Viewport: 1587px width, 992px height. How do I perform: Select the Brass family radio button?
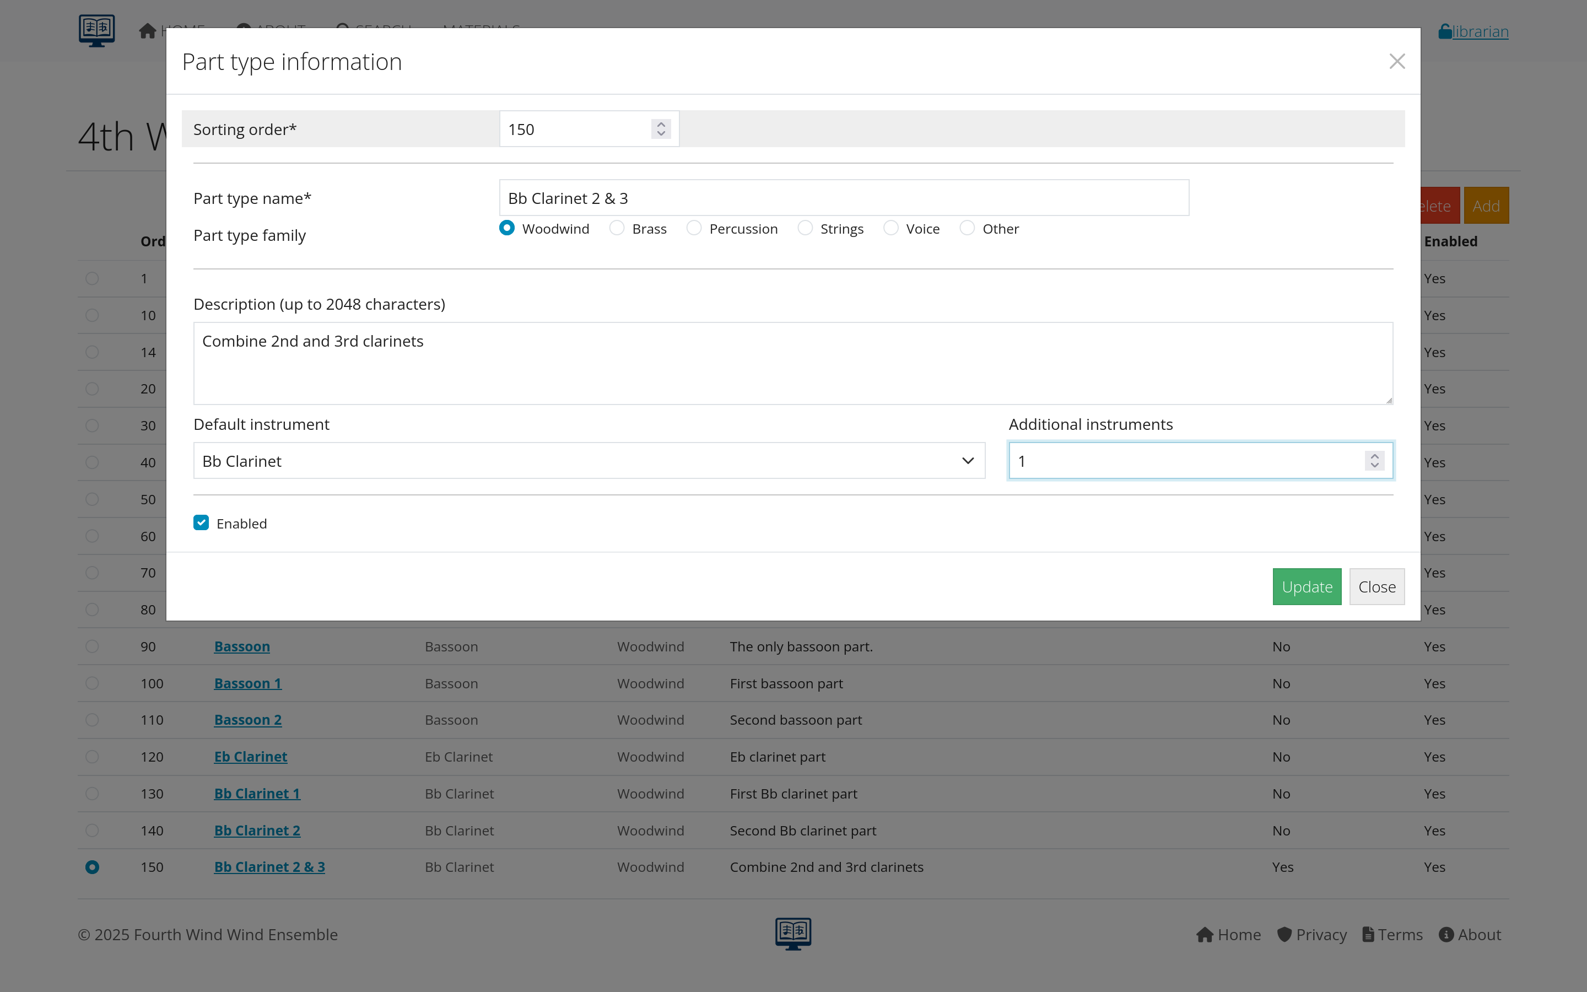pyautogui.click(x=617, y=228)
